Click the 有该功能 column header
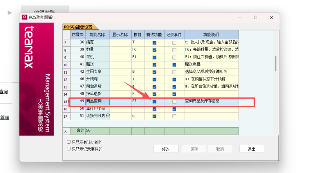325x173 pixels. coord(154,34)
